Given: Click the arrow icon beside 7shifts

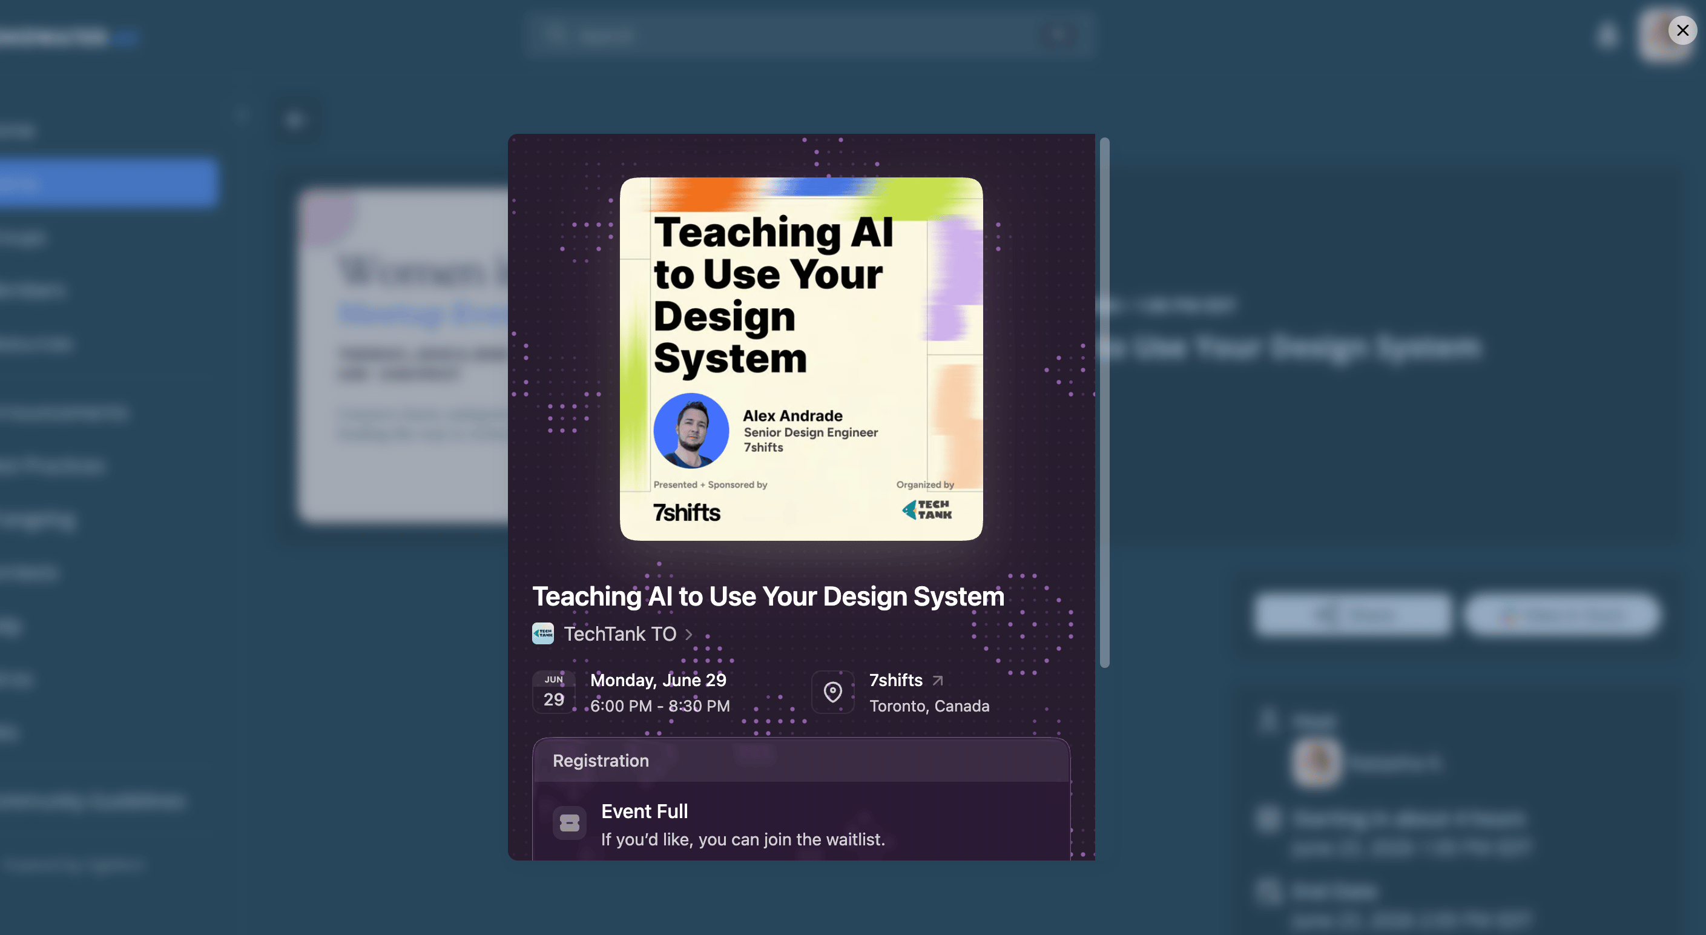Looking at the screenshot, I should [x=937, y=681].
